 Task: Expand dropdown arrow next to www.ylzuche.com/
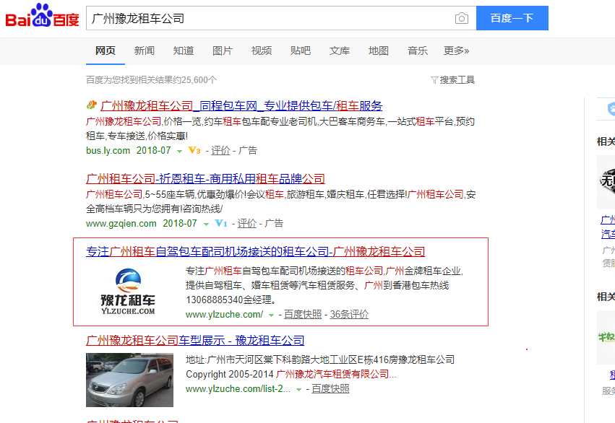point(271,315)
